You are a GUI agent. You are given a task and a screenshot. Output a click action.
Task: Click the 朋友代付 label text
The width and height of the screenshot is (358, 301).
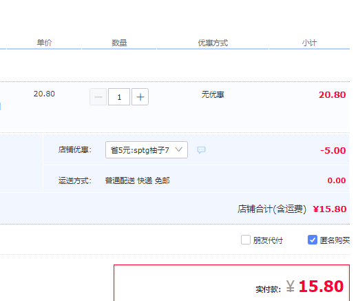click(268, 240)
